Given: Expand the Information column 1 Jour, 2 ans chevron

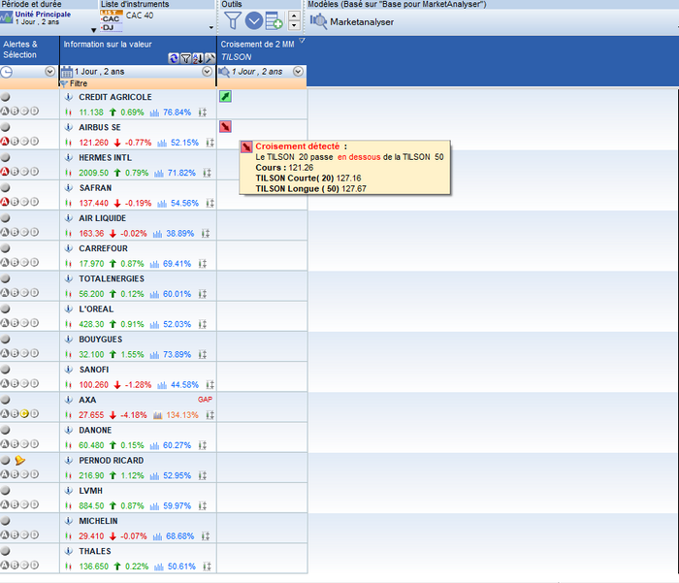Looking at the screenshot, I should point(208,72).
